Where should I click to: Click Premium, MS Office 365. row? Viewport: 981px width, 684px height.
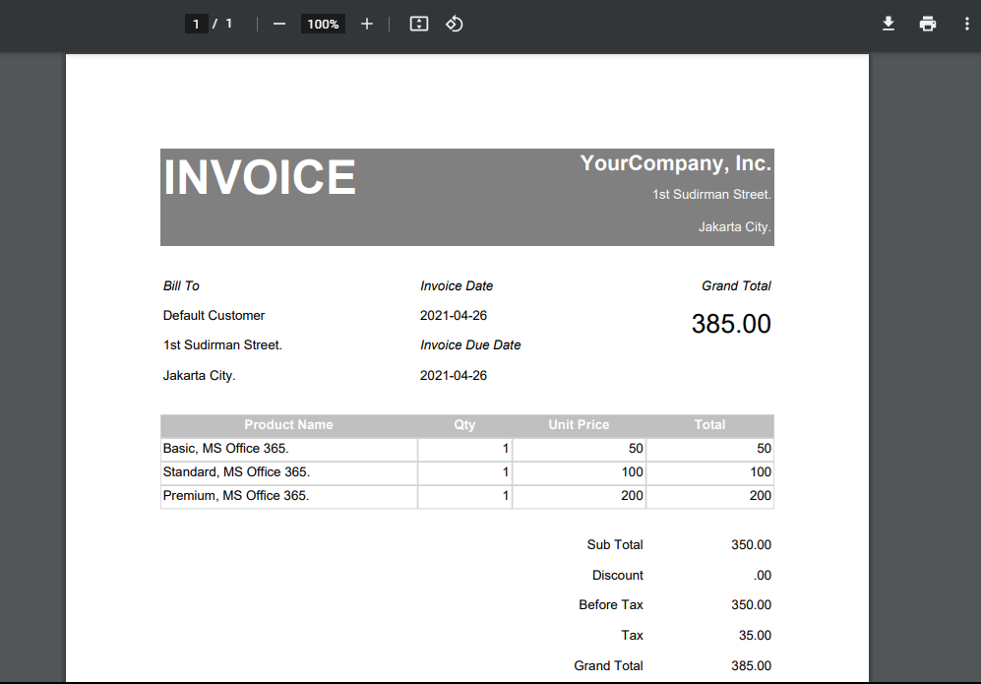466,496
